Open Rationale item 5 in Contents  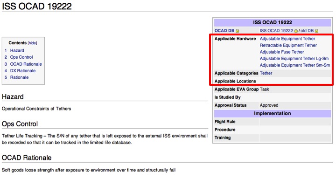click(19, 77)
